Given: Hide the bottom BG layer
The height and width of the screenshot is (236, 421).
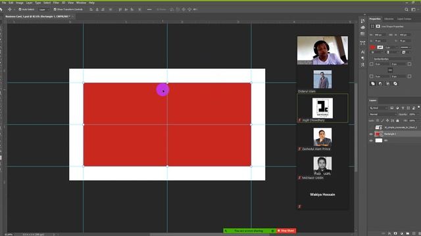Looking at the screenshot, I should 371,140.
